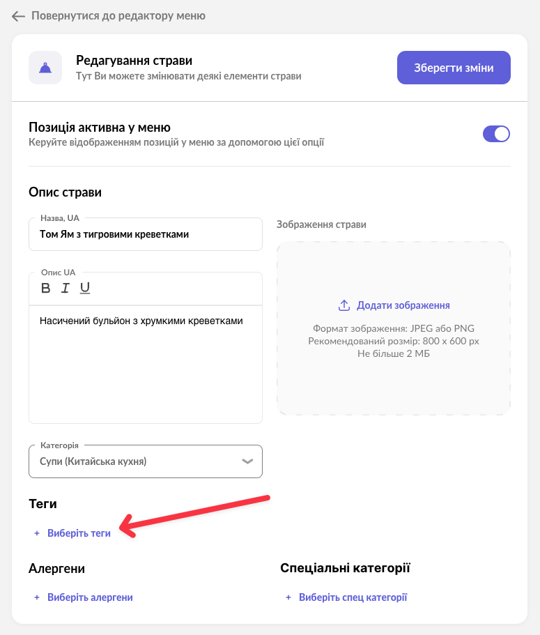Viewport: 540px width, 635px height.
Task: Expand category list using chevron arrow
Action: pyautogui.click(x=247, y=461)
